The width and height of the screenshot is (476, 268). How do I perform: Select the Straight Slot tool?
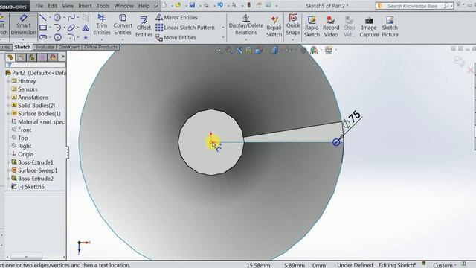pyautogui.click(x=43, y=38)
